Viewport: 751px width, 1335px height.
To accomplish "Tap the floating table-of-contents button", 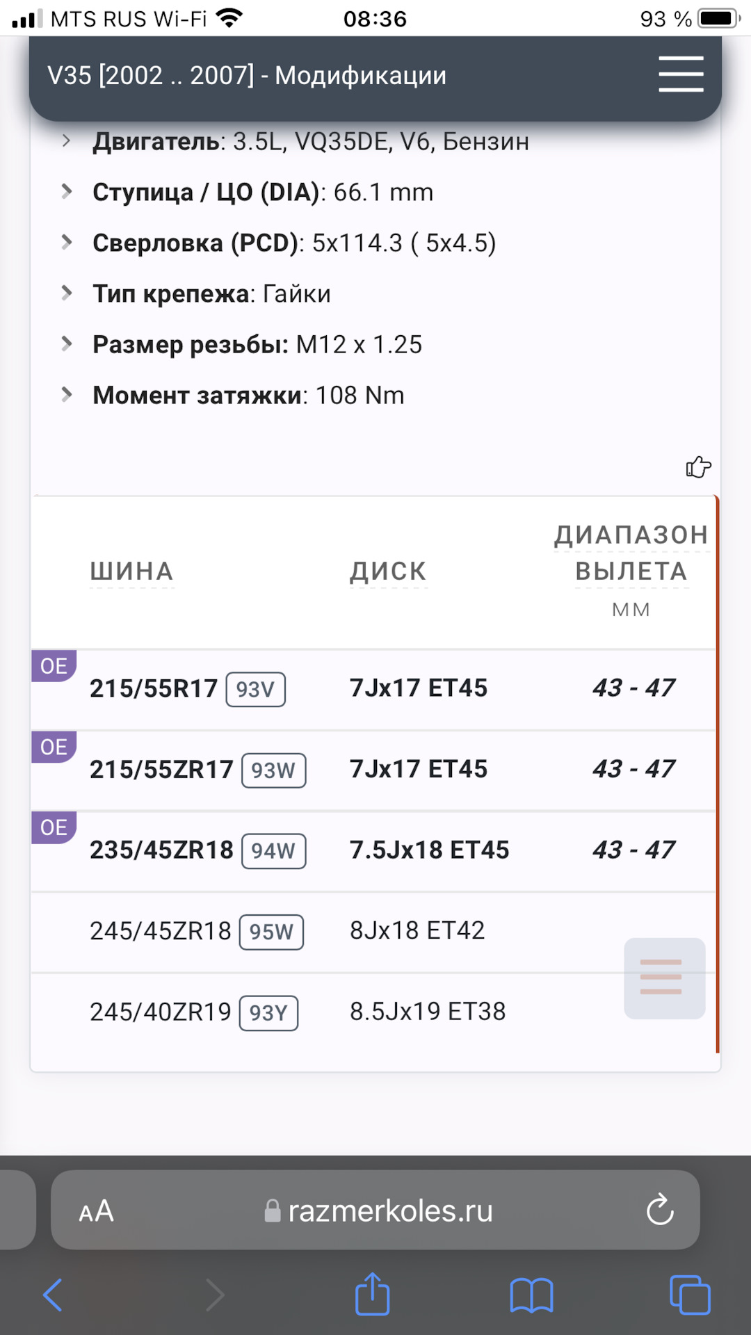I will coord(664,978).
